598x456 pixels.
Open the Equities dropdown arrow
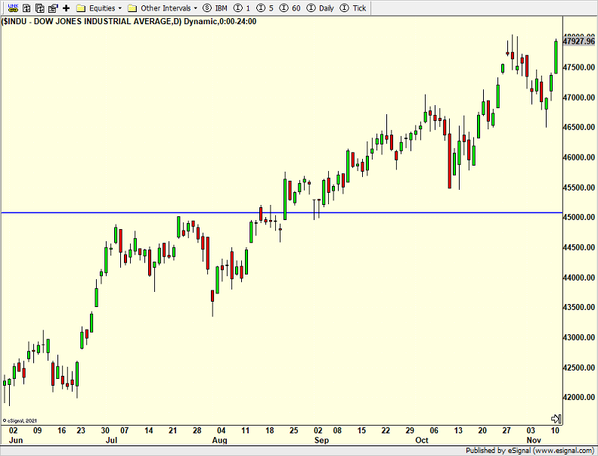tap(119, 8)
